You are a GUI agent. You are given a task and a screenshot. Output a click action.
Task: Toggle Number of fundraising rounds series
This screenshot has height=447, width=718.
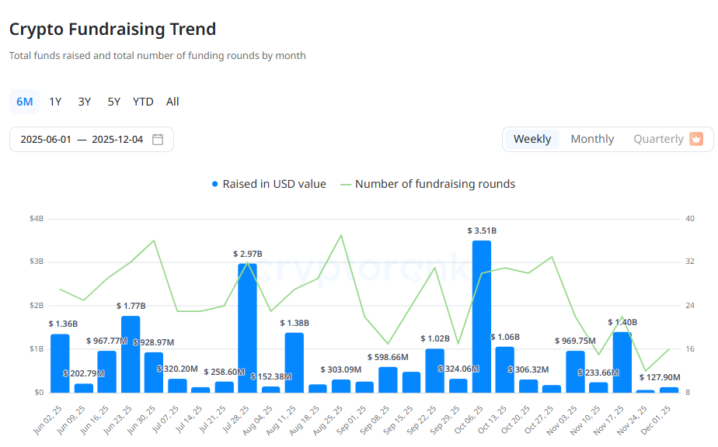434,185
